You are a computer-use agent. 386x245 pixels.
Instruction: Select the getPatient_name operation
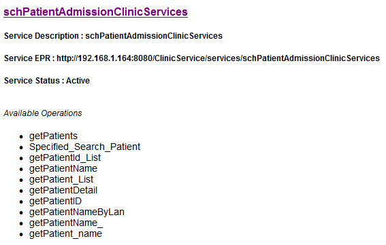click(66, 233)
